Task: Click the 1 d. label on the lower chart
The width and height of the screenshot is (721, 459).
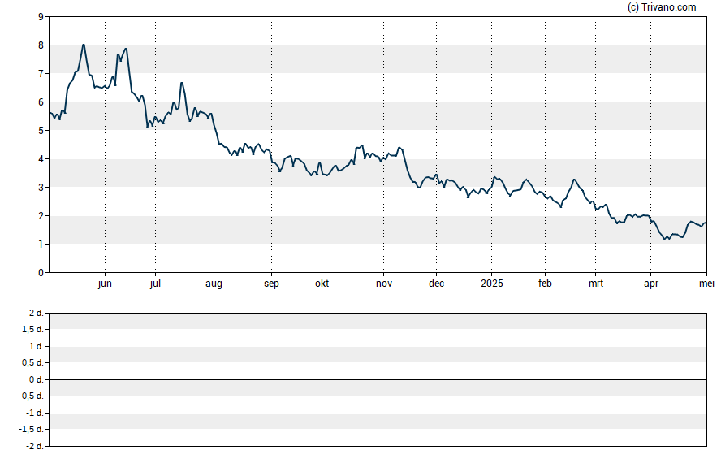Action: tap(36, 346)
